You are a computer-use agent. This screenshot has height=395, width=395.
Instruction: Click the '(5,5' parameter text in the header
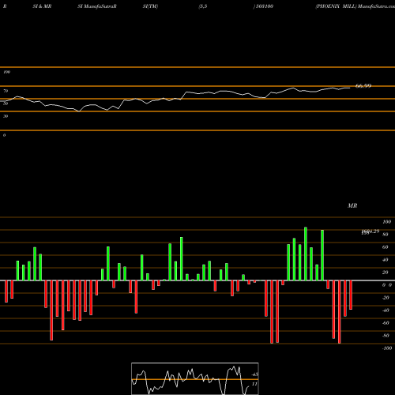203,6
